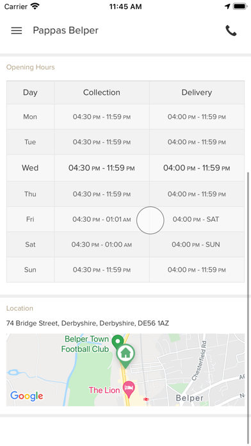The image size is (251, 446).
Task: Tap the Chesterfield Rd map label
Action: pos(199,361)
